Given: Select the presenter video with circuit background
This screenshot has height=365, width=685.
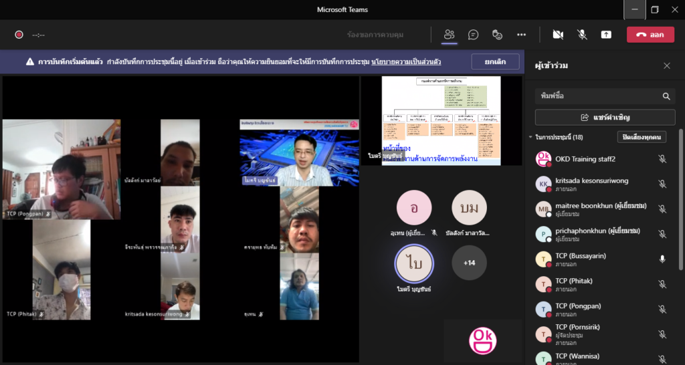Looking at the screenshot, I should pos(299,153).
